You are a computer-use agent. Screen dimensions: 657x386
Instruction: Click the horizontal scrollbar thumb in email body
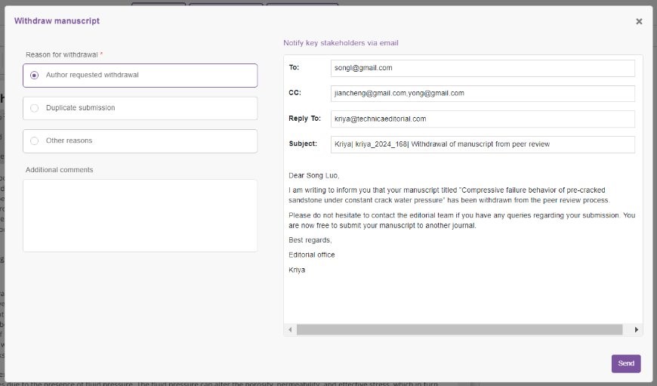click(x=460, y=329)
